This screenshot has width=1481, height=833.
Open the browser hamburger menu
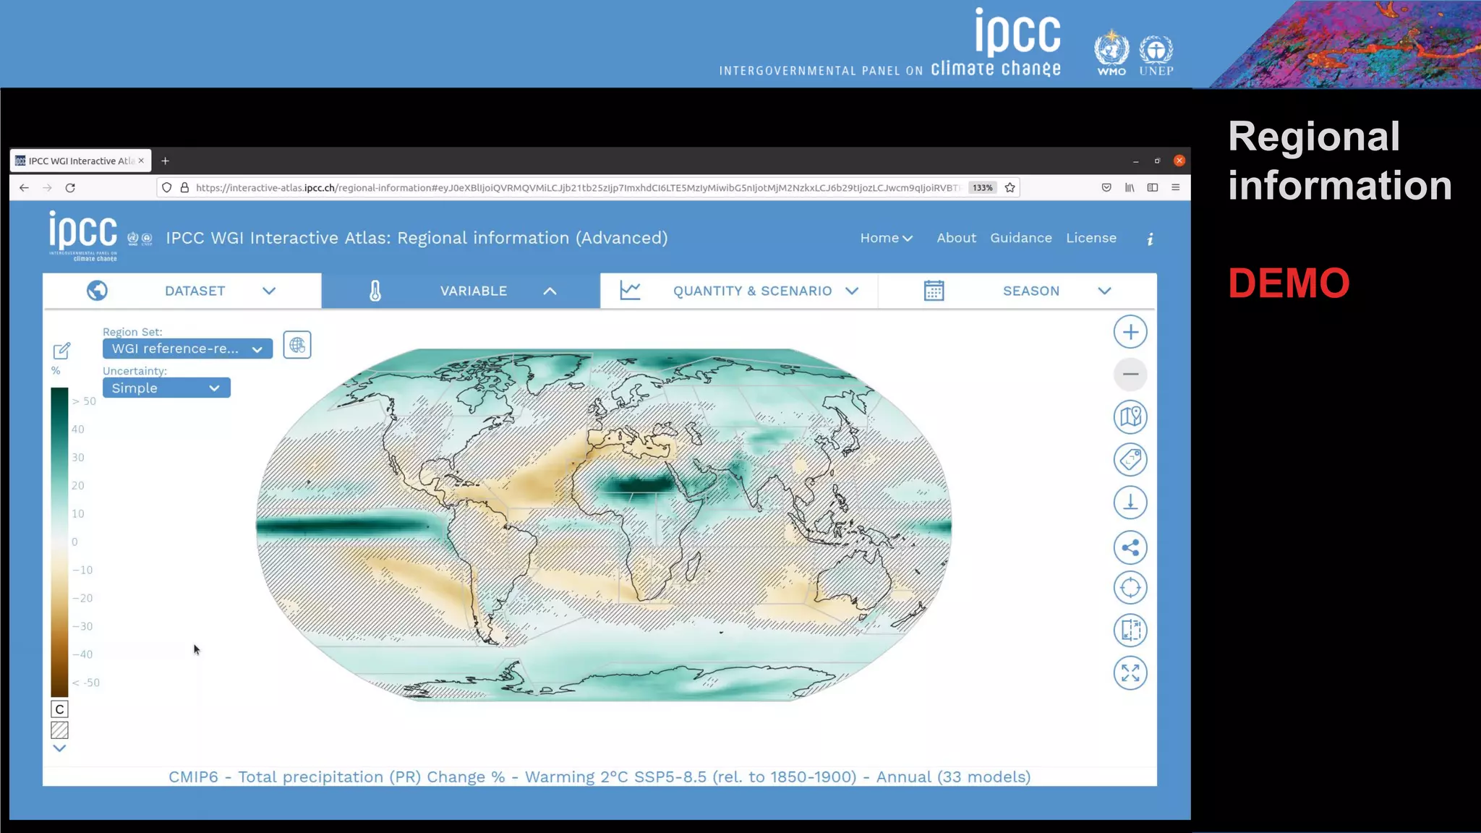click(x=1176, y=188)
